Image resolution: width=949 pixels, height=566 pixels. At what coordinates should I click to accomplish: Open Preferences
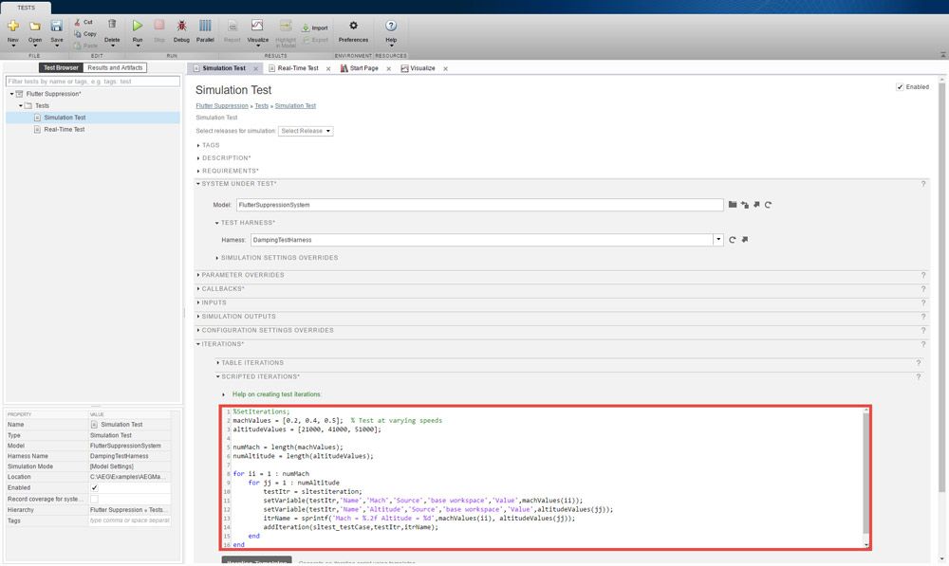click(352, 27)
